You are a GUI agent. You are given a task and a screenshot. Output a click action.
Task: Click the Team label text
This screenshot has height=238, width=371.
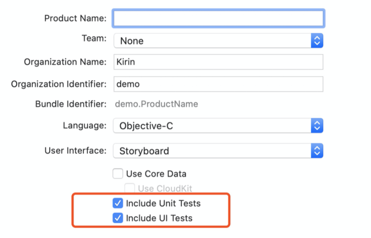coord(94,38)
